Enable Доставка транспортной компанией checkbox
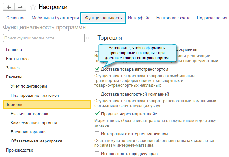 click(97, 94)
